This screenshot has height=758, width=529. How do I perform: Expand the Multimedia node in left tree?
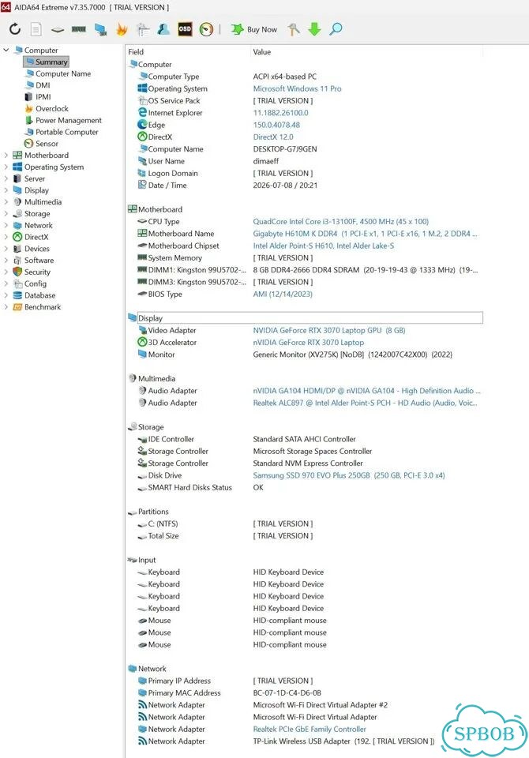click(x=6, y=201)
